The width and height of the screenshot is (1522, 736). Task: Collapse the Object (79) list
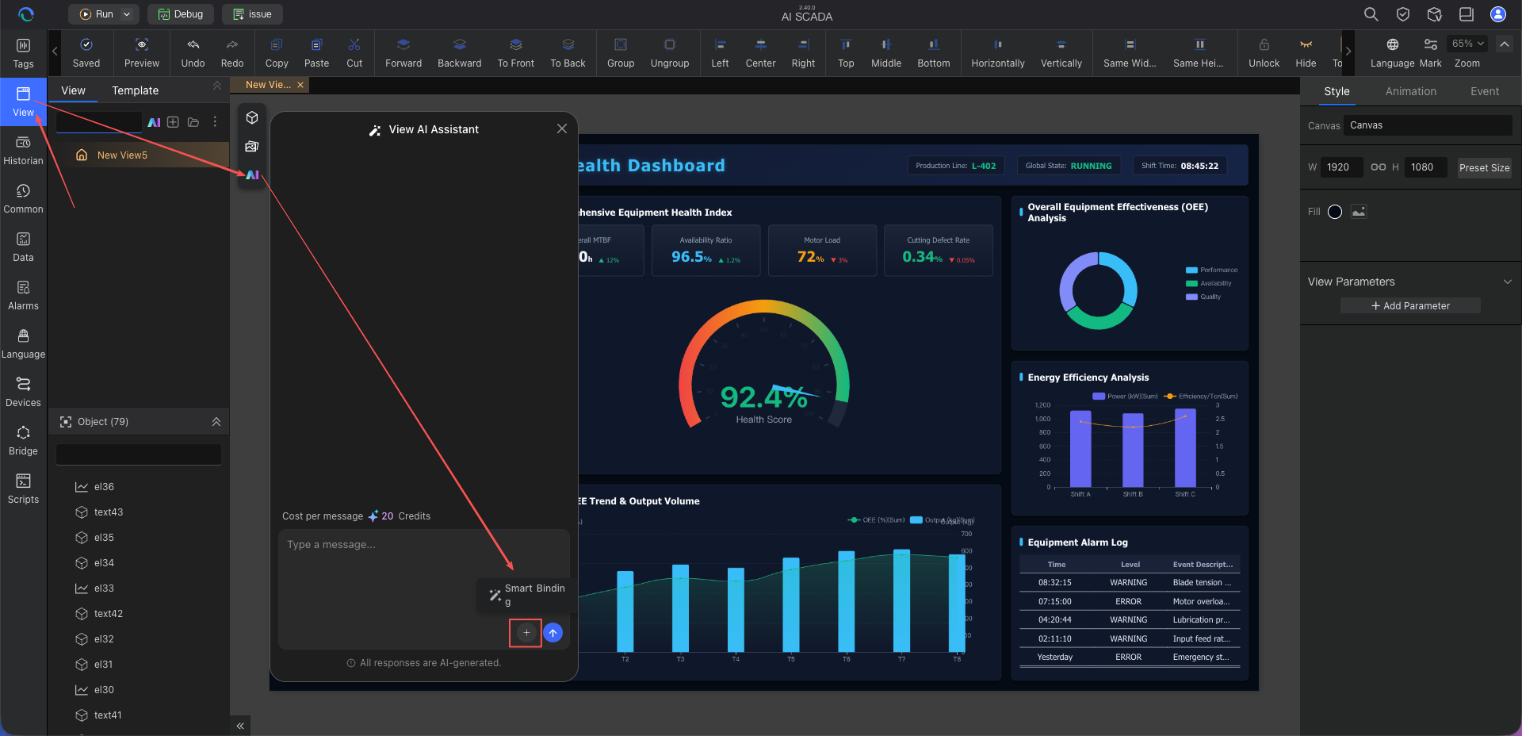(216, 422)
